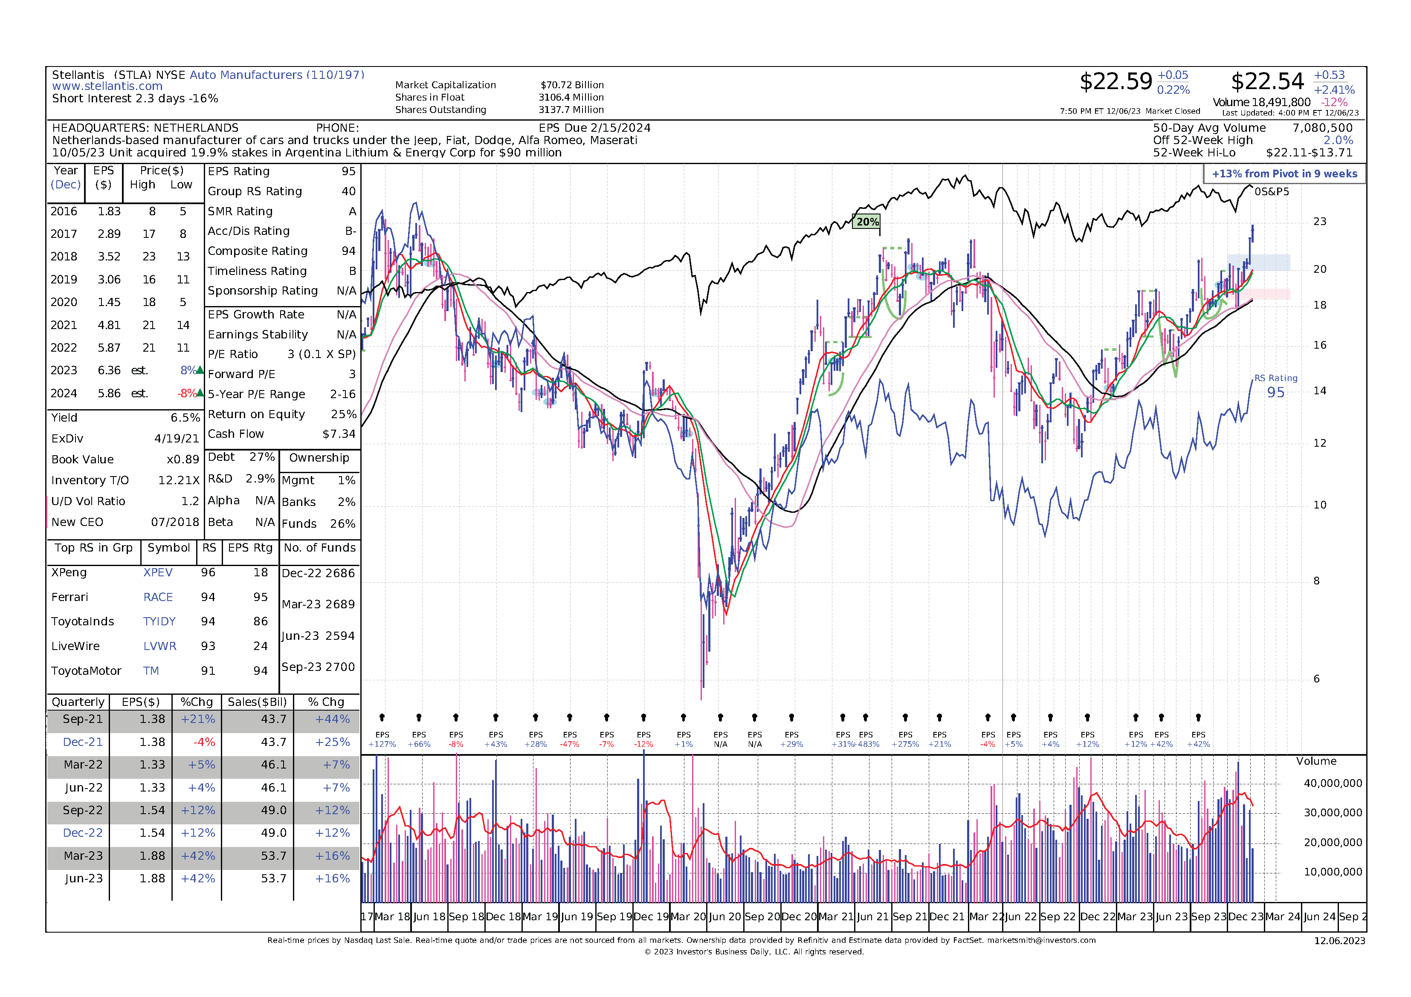Select the Book Value x0.89 row

tap(125, 459)
